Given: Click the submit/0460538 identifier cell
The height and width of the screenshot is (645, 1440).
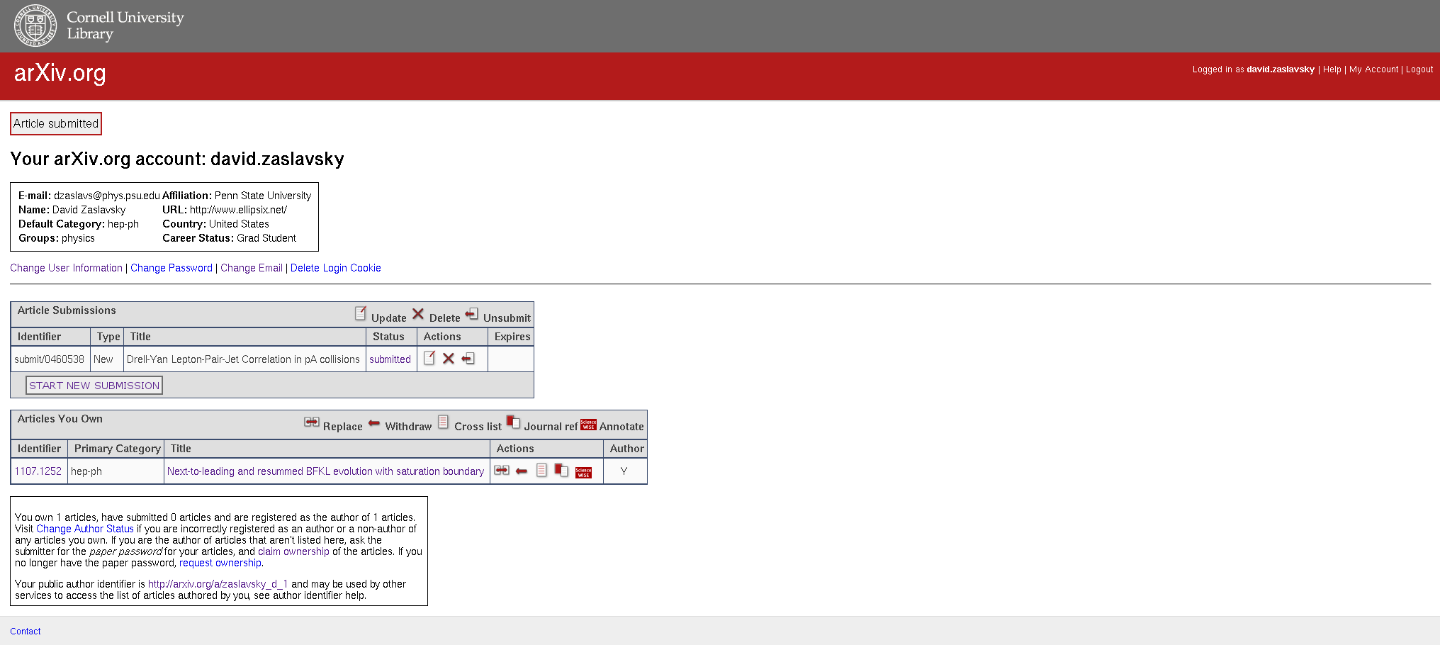Looking at the screenshot, I should coord(50,359).
